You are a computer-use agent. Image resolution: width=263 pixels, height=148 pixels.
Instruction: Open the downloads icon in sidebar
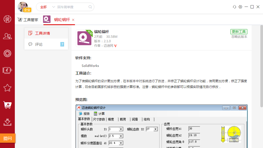click(7, 122)
